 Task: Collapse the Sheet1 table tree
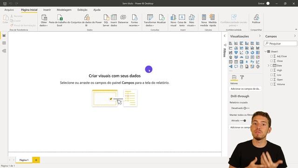tap(266, 51)
